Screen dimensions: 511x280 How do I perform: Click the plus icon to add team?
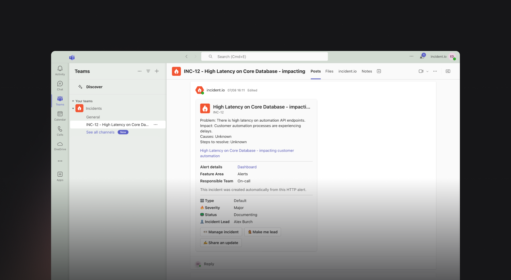coord(157,71)
